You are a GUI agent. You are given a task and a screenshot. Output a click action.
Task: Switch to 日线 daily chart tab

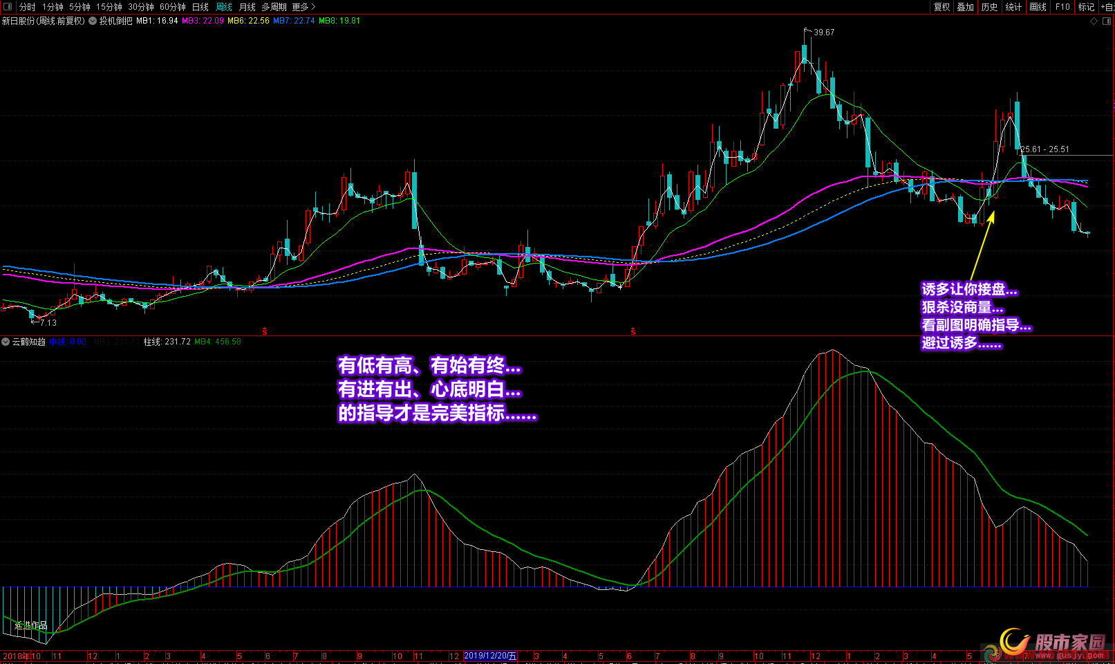coord(200,7)
